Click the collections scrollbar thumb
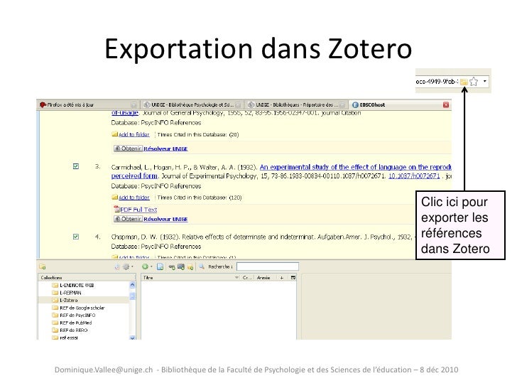The width and height of the screenshot is (517, 388). click(x=132, y=296)
